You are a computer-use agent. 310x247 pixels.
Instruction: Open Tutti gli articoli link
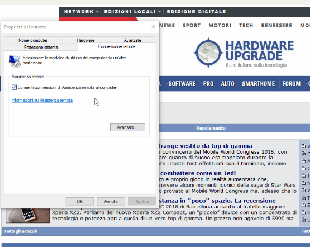20,231
